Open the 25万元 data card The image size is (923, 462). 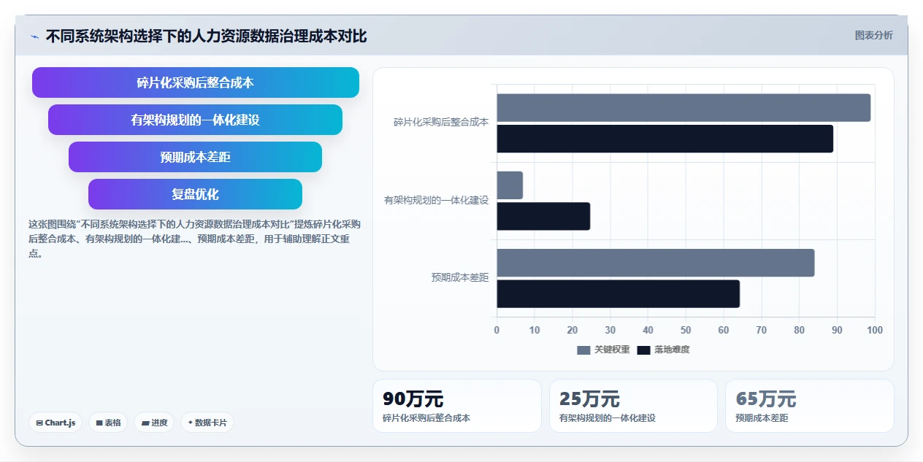633,406
